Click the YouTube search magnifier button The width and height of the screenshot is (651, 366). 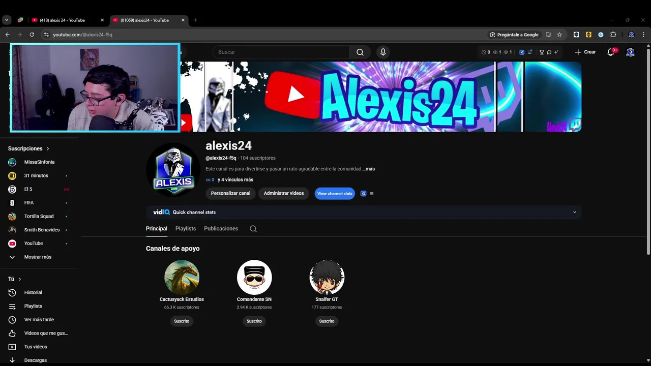[x=360, y=52]
